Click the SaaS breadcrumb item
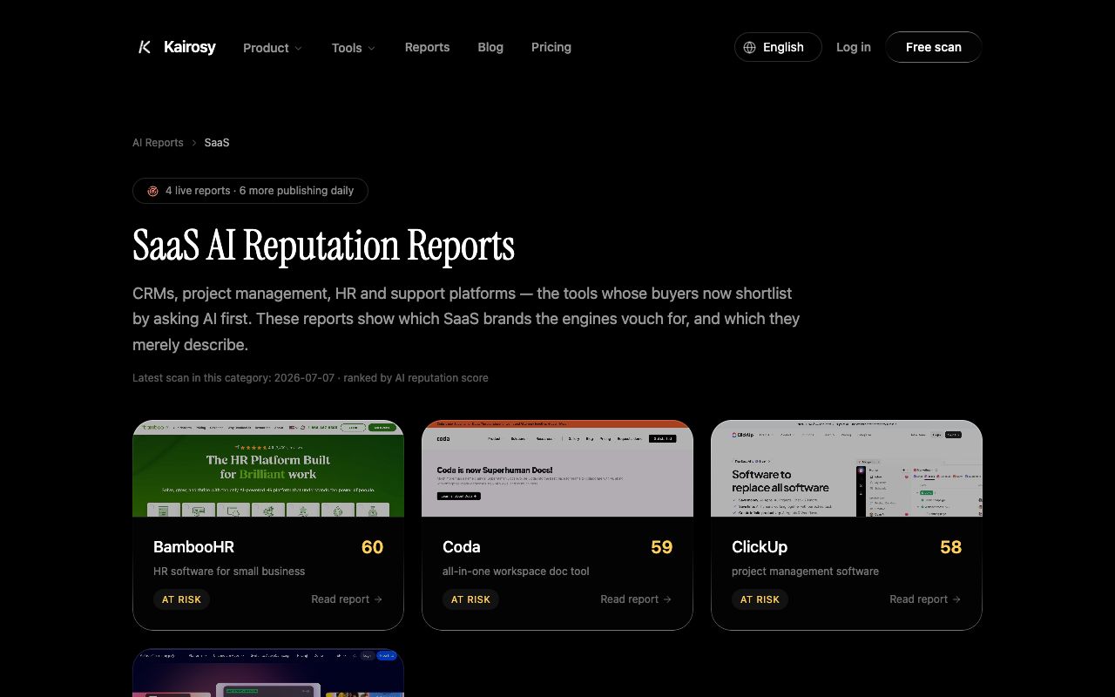Viewport: 1115px width, 697px height. coord(217,142)
